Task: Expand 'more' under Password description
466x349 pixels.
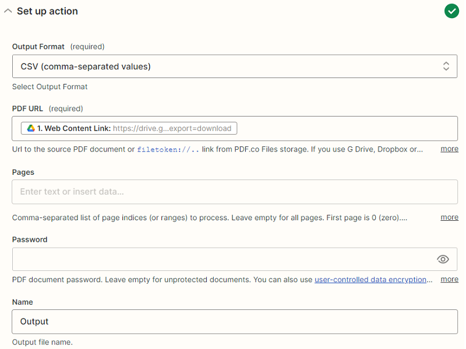Action: click(449, 279)
